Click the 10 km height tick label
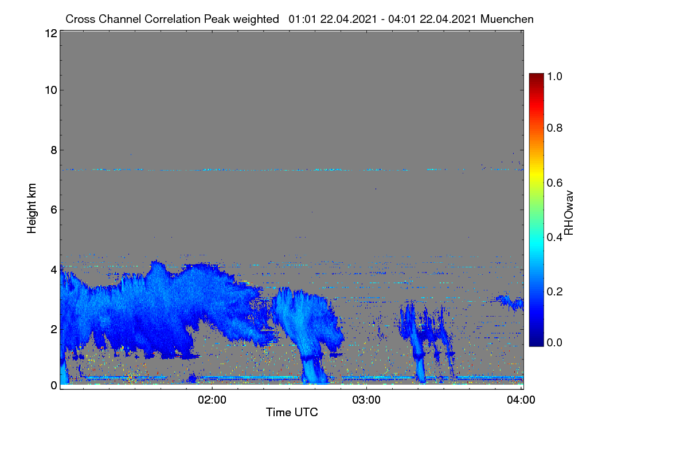 point(50,90)
